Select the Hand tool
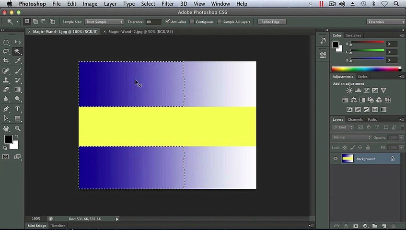This screenshot has height=230, width=406. 6,128
